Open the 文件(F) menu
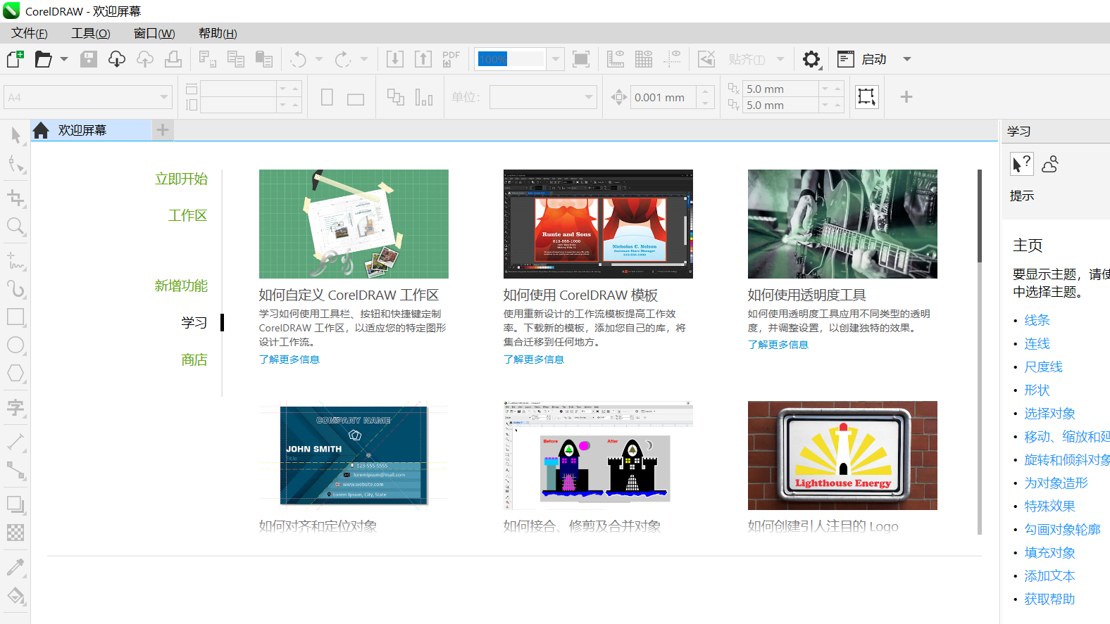Image resolution: width=1110 pixels, height=624 pixels. (x=30, y=33)
